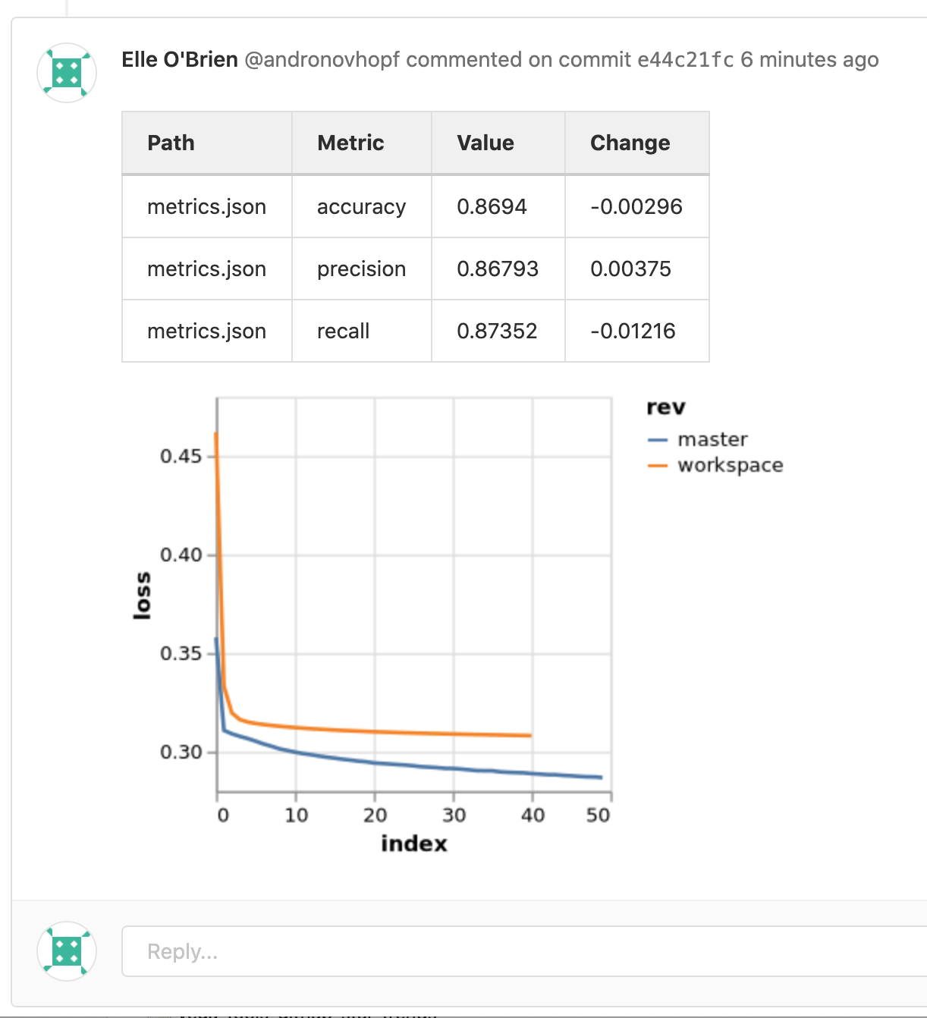This screenshot has width=927, height=1018.
Task: Select the green DVC bot logo at top
Action: pos(67,73)
